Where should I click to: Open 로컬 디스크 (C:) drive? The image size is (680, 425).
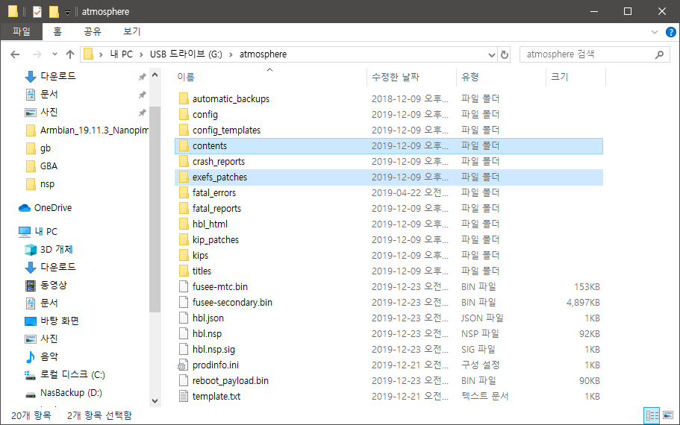(65, 375)
